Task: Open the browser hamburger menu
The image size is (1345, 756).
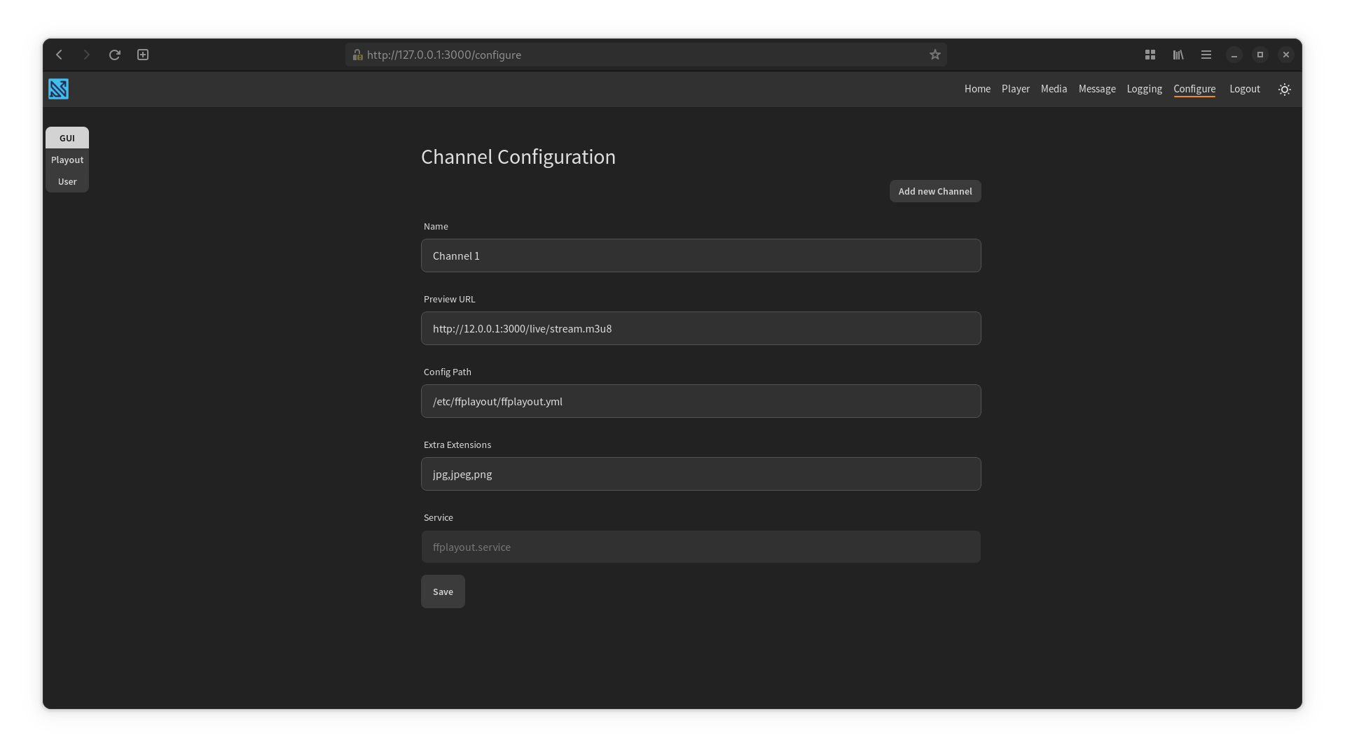Action: click(1206, 55)
